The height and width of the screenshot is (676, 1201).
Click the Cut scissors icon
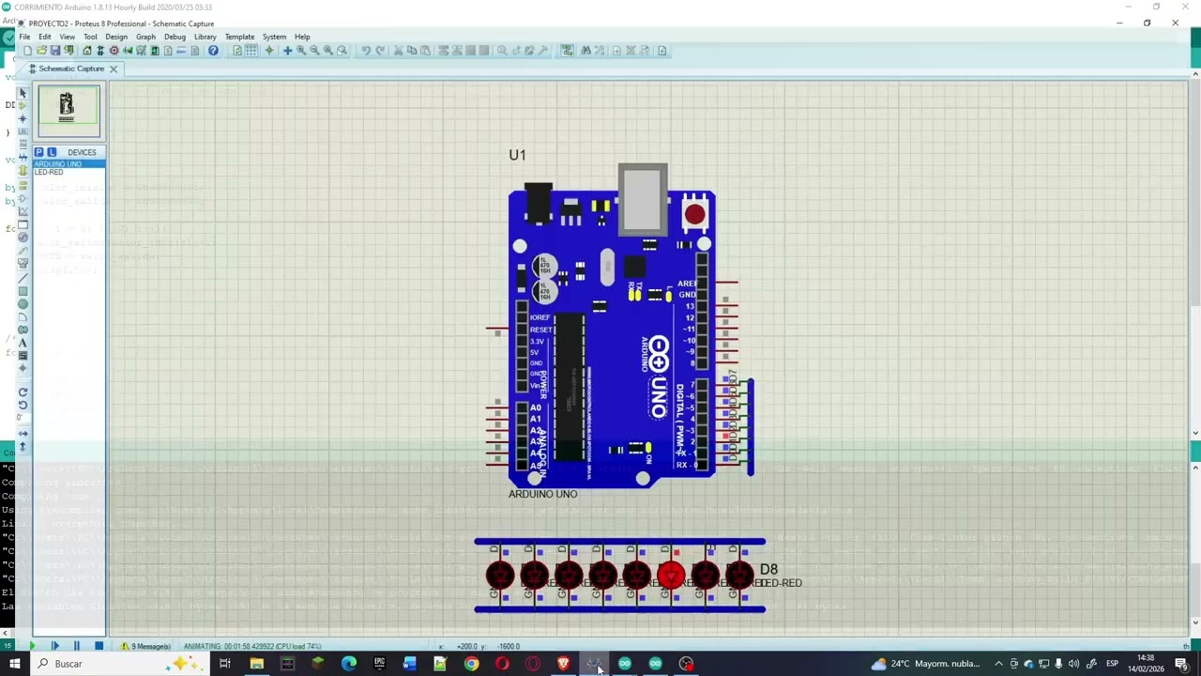pos(398,51)
